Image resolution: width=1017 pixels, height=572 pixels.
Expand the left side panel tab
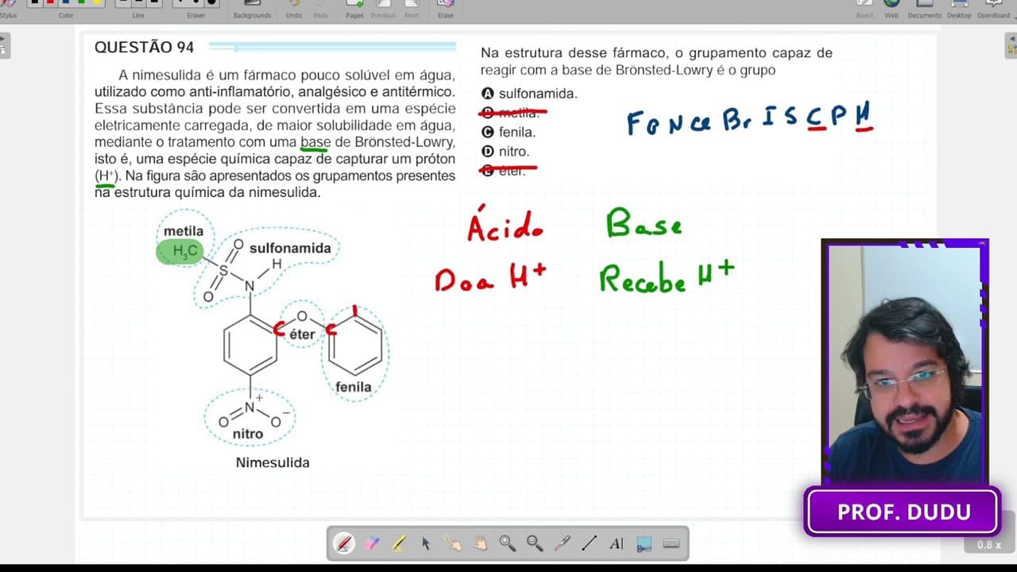coord(4,45)
